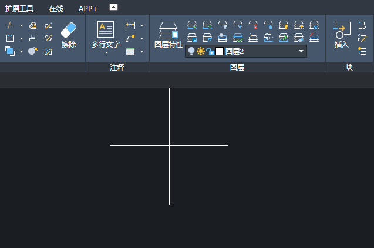Expand the leader tool dropdown arrow
The image size is (374, 248).
pyautogui.click(x=141, y=38)
